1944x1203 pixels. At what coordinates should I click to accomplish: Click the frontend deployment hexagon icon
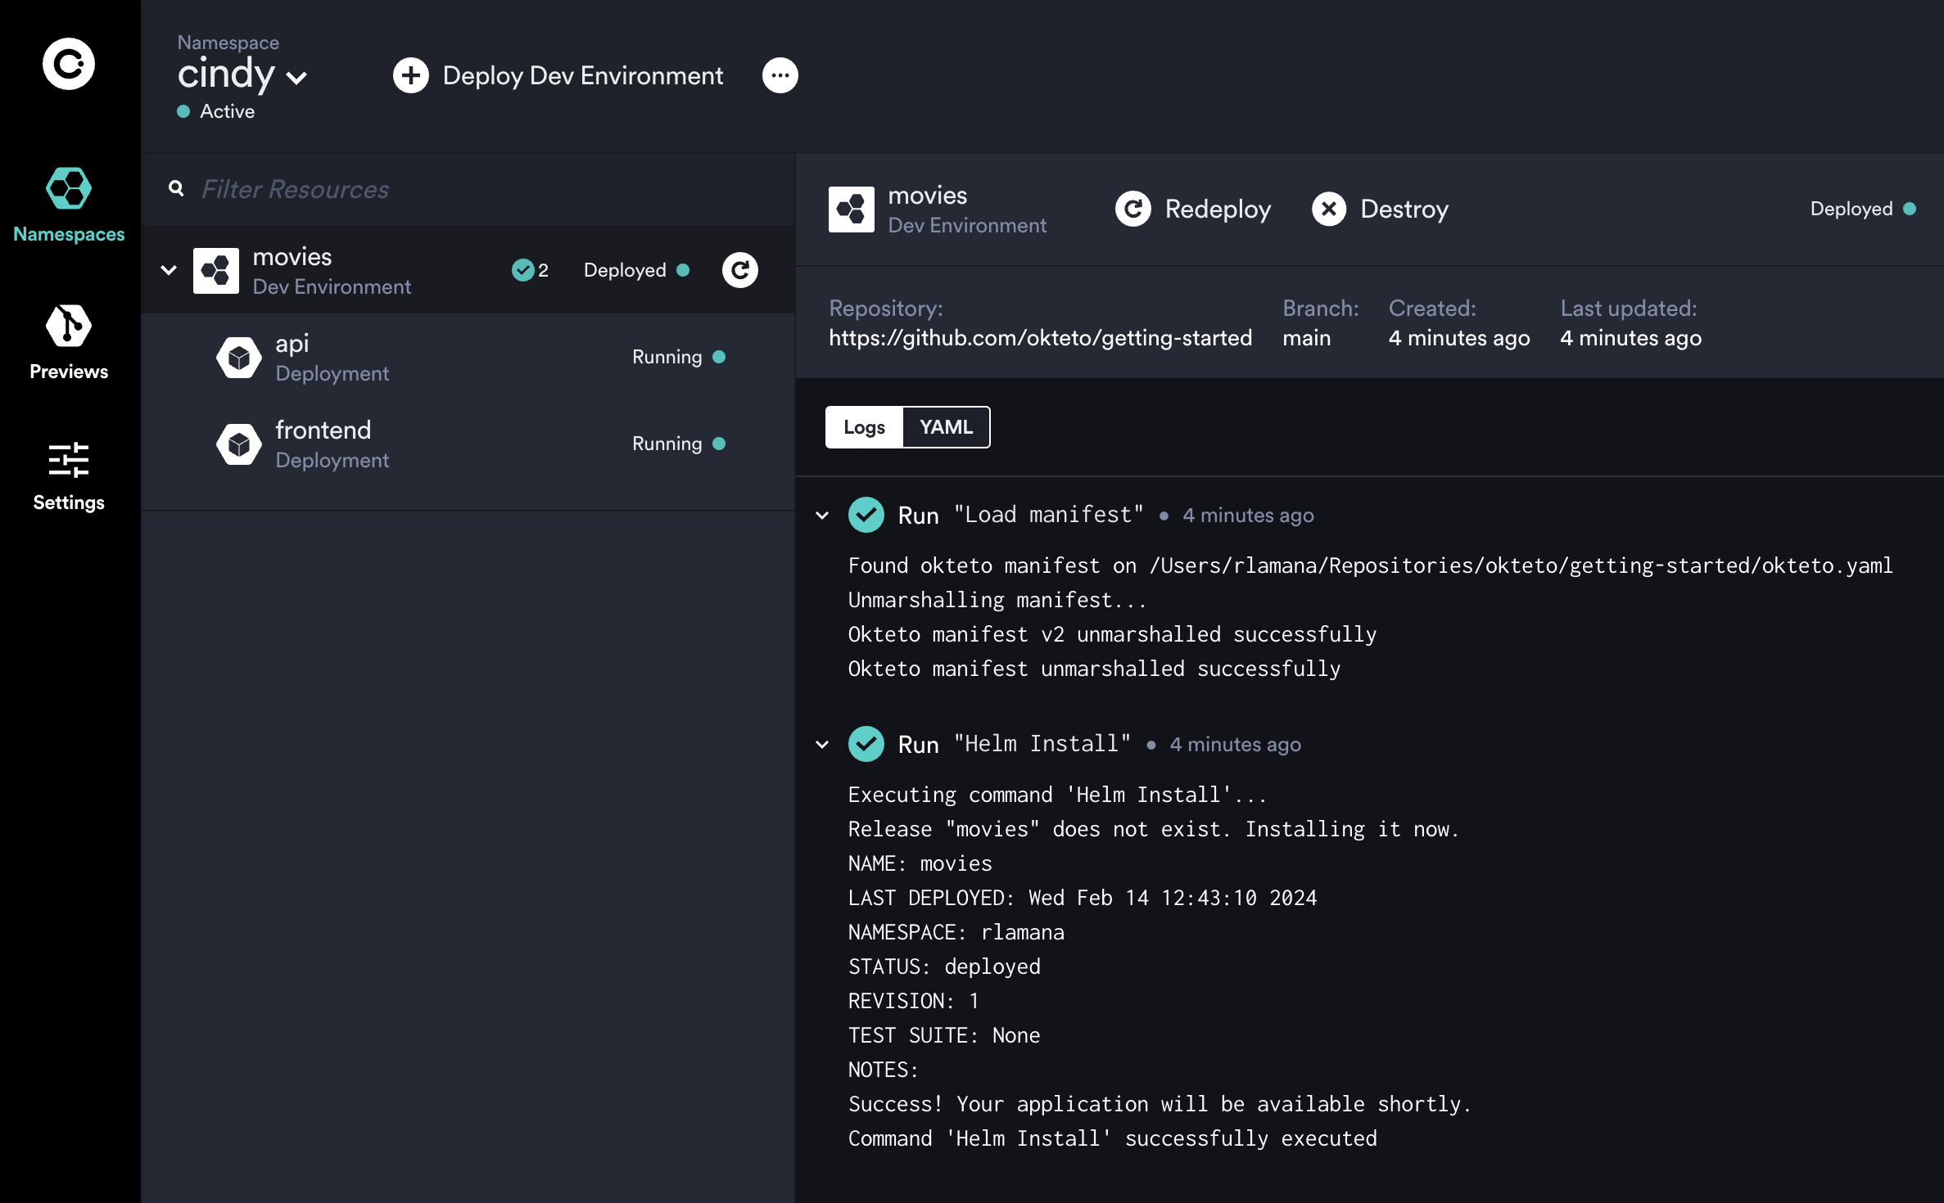[x=239, y=444]
